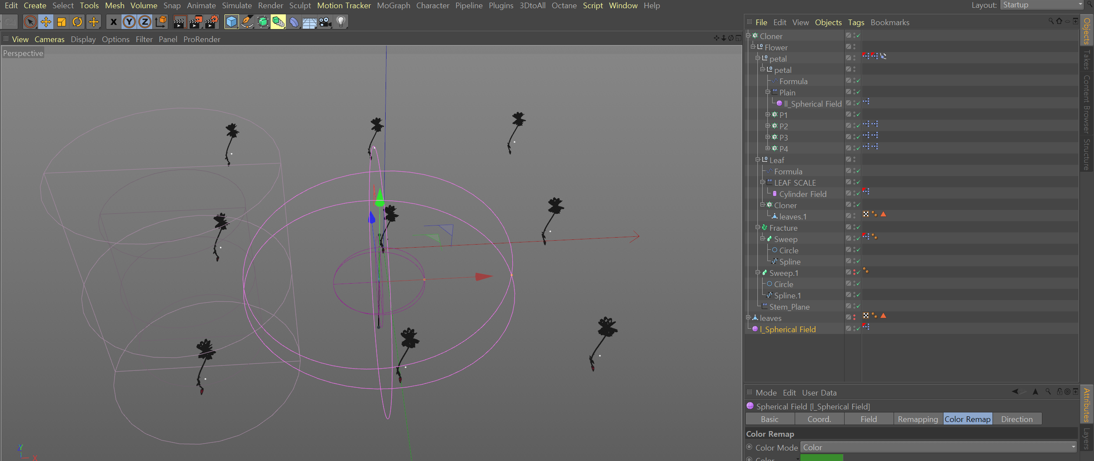Click the material texture tag on leaves.1
Viewport: 1094px width, 461px height.
(x=866, y=214)
